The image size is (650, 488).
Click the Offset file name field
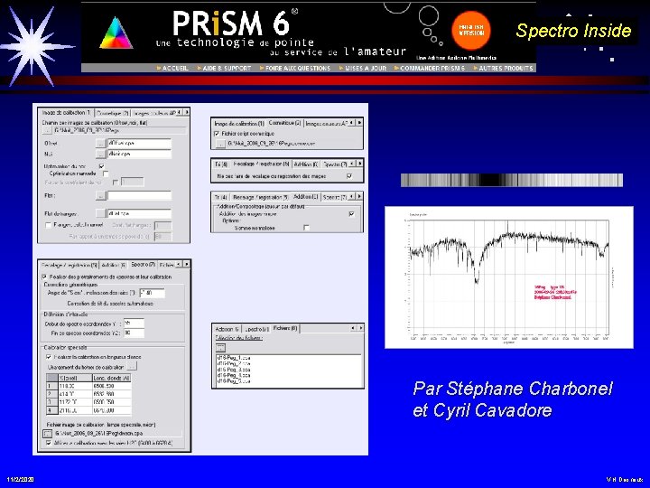click(x=139, y=143)
